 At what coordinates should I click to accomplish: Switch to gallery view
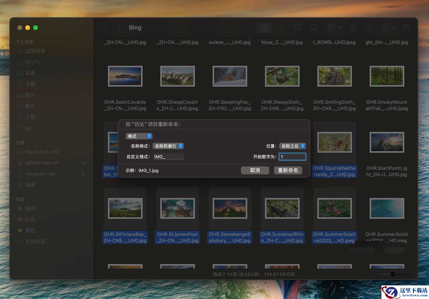[313, 28]
